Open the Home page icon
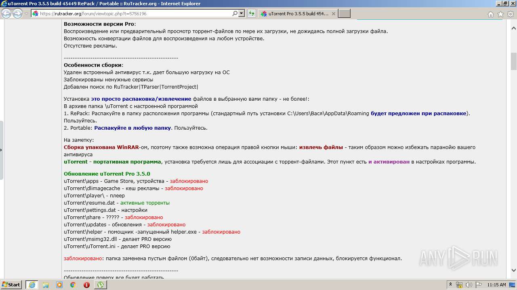The height and width of the screenshot is (290, 517). tap(490, 14)
